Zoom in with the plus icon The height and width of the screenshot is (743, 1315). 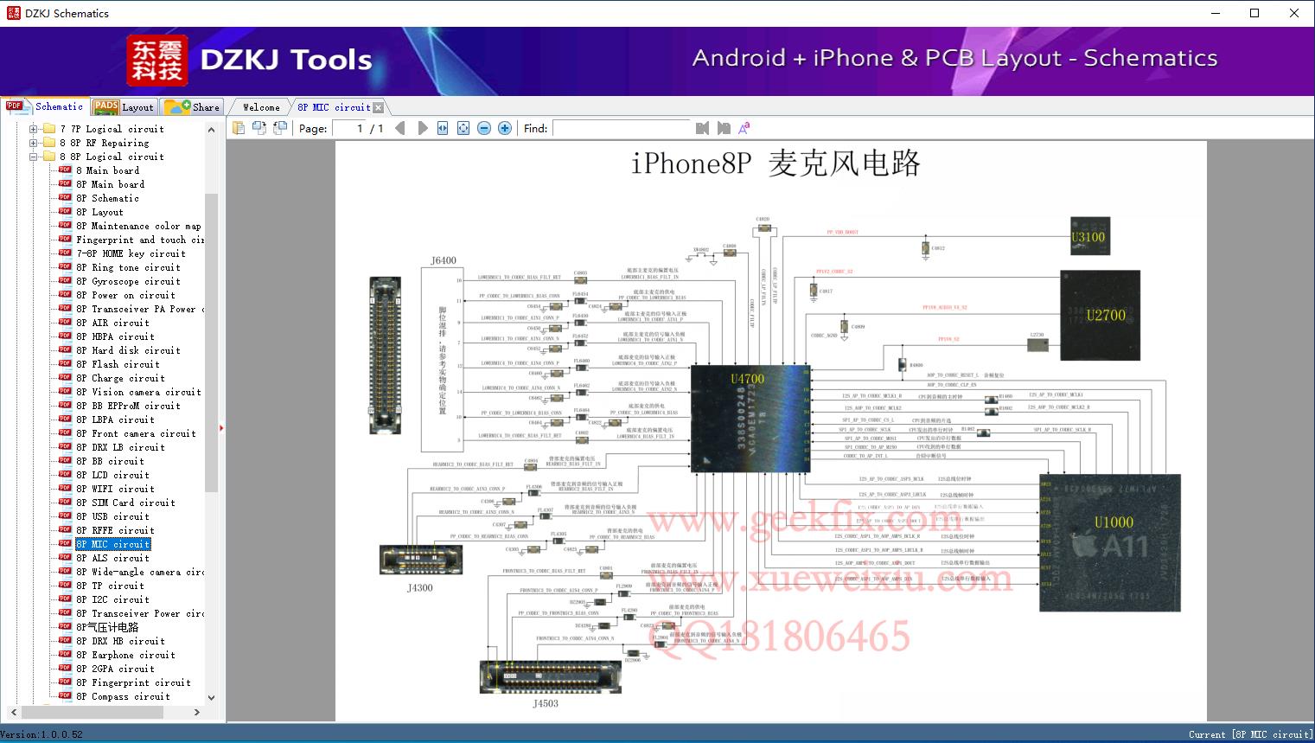point(505,128)
